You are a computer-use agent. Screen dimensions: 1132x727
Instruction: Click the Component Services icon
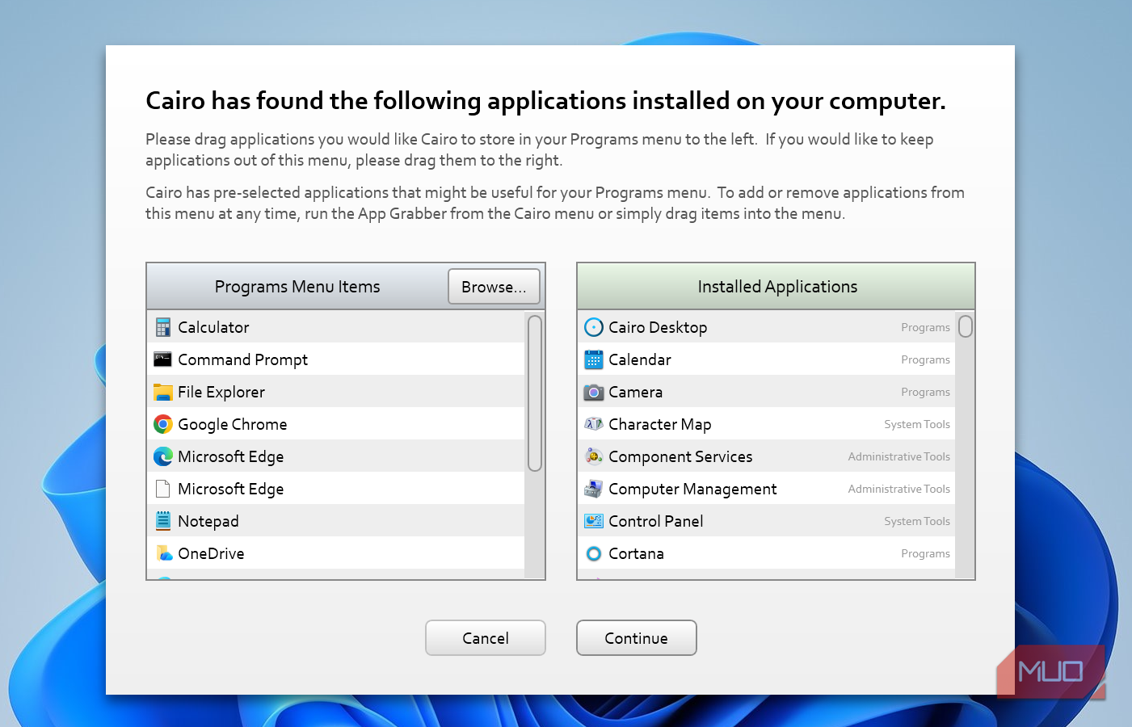coord(594,456)
